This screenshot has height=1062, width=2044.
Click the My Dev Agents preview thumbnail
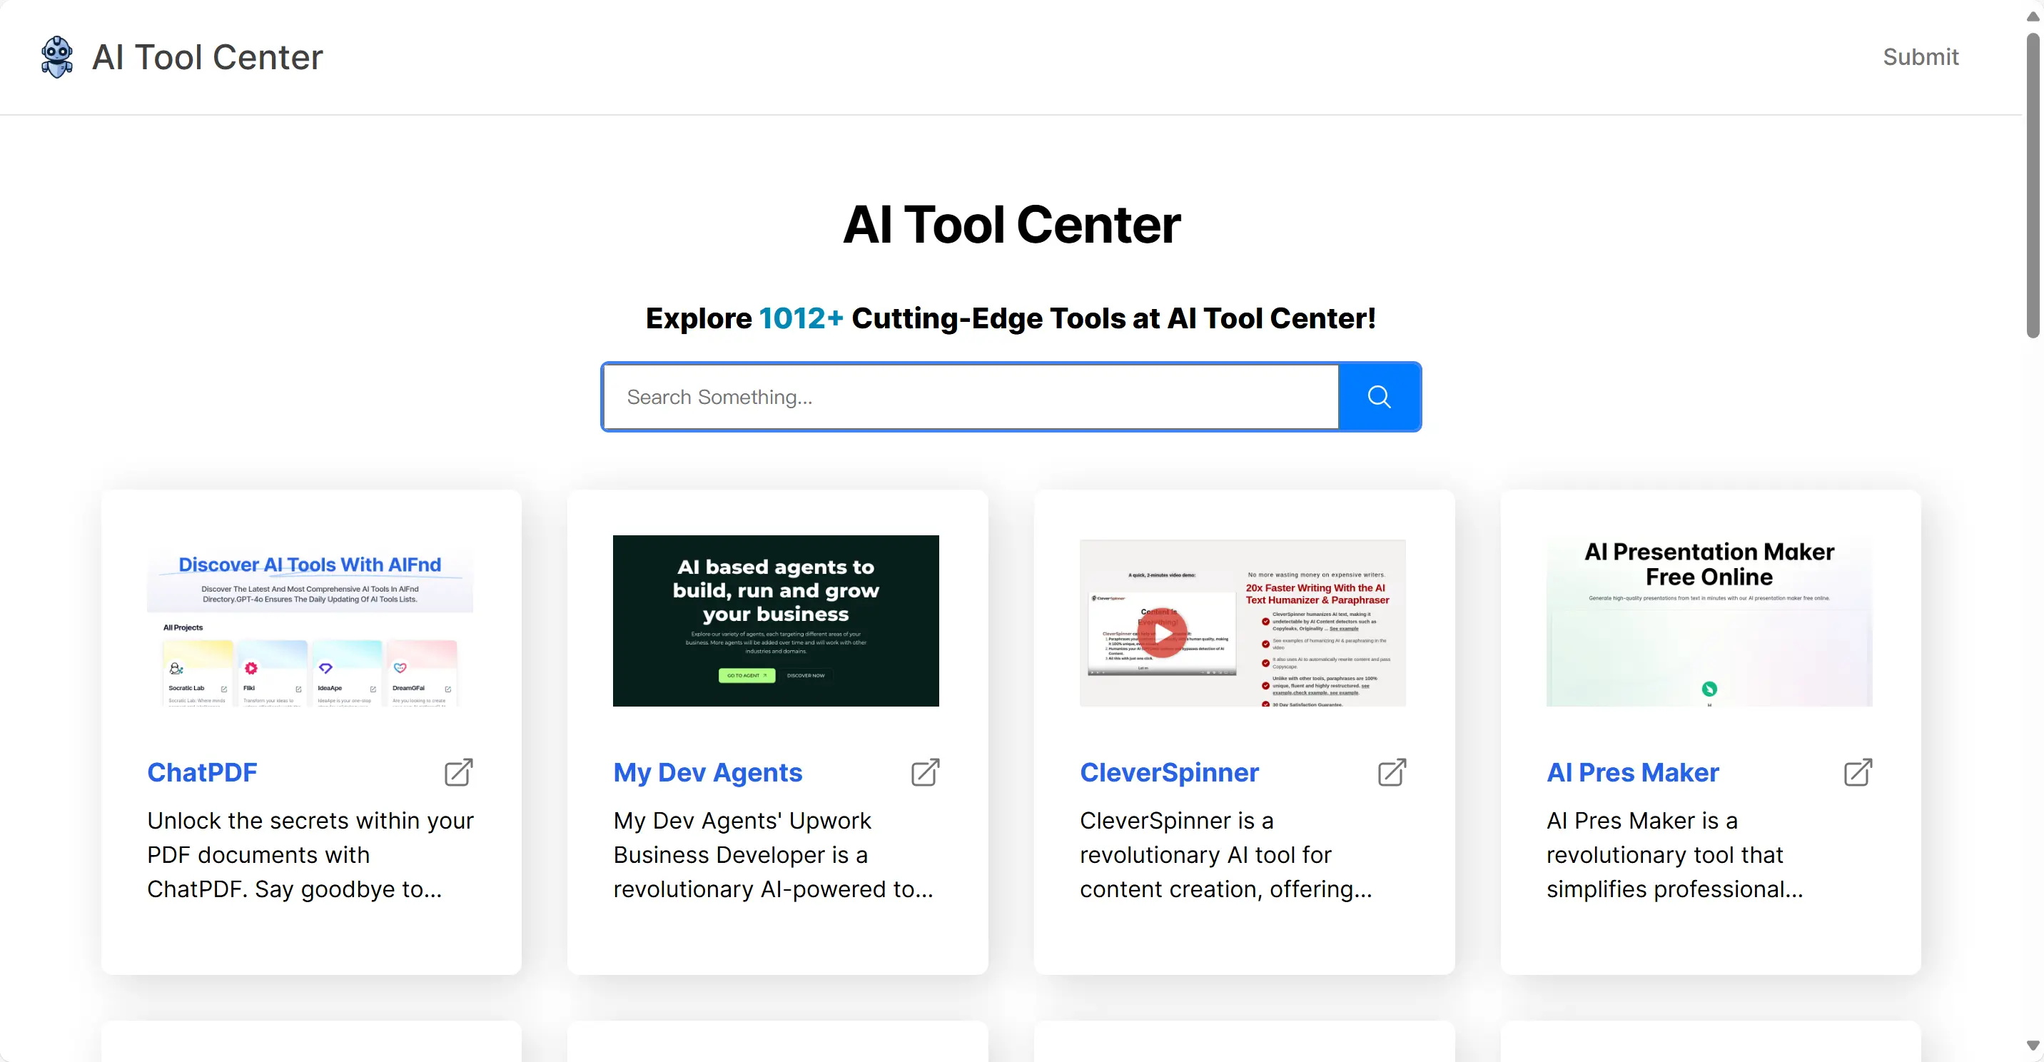(776, 621)
